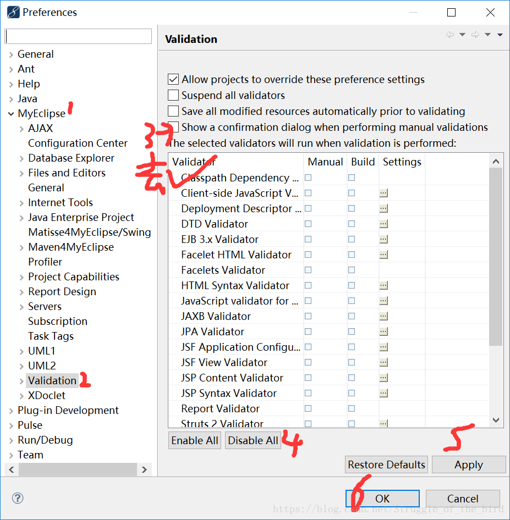This screenshot has height=520, width=510.
Task: Expand the Java tree node
Action: tap(11, 99)
